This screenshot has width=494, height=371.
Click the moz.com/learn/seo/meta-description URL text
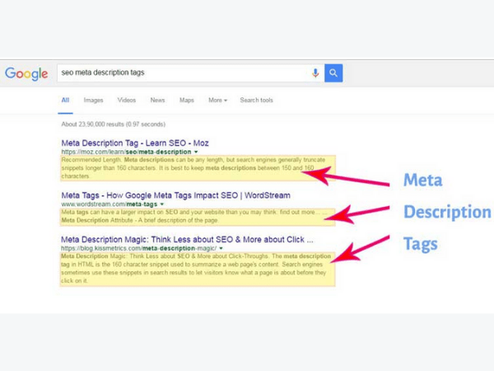126,152
